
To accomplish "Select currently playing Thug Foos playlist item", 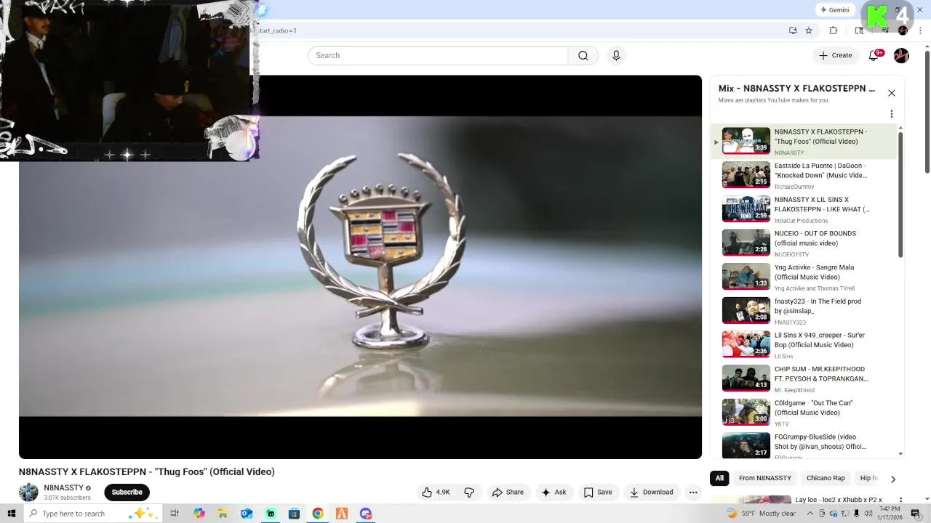I will pyautogui.click(x=804, y=141).
